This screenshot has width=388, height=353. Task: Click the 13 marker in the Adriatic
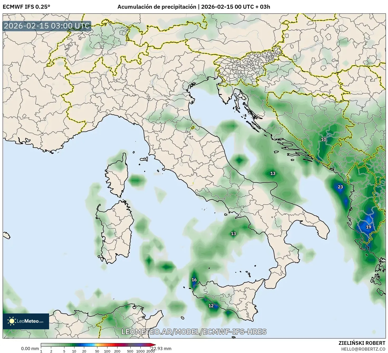(x=273, y=174)
